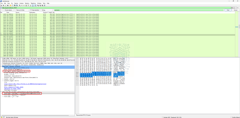Open the Packet details search-in dropdown
The image size is (240, 118).
[x=9, y=10]
